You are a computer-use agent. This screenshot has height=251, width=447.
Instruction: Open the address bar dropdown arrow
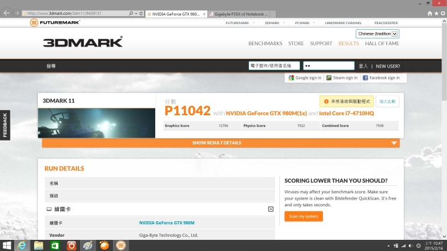(136, 14)
